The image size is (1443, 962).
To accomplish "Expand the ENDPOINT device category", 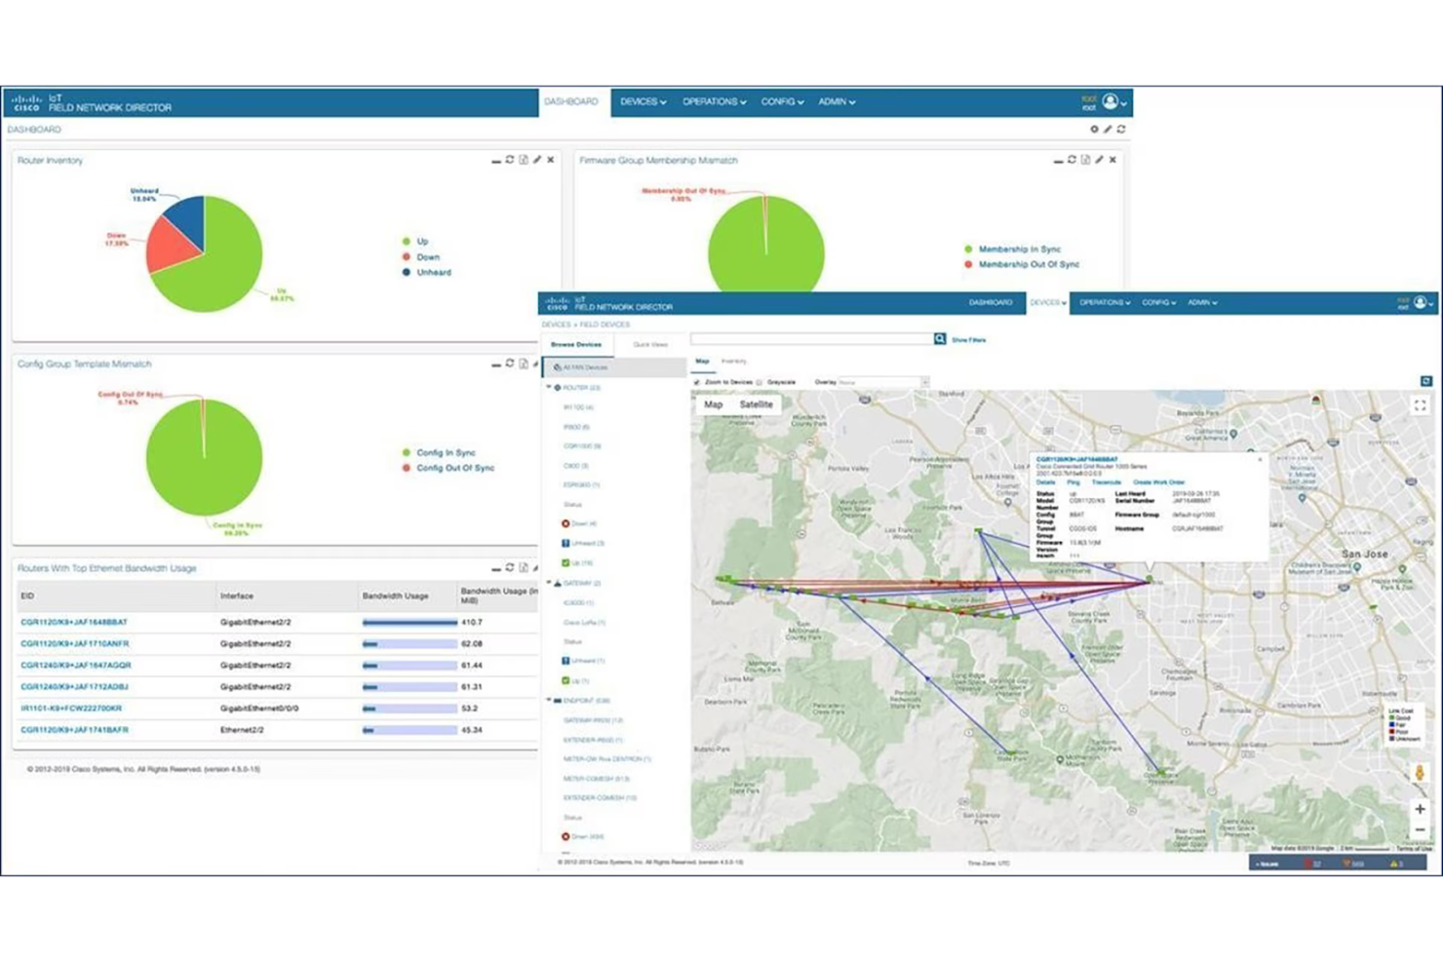I will pos(550,699).
